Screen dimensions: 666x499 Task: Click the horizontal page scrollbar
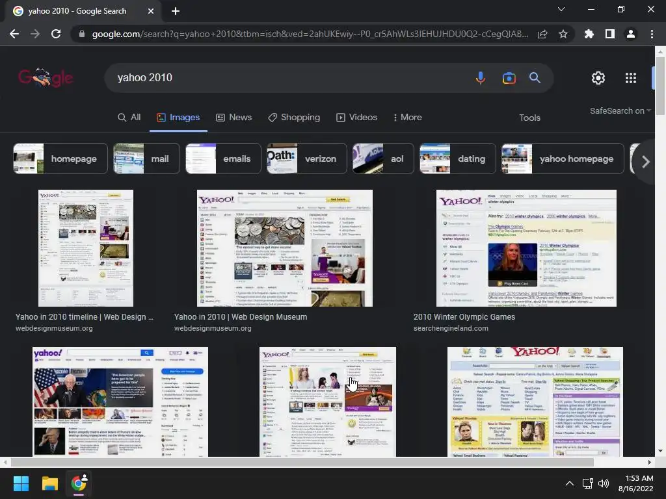point(302,462)
